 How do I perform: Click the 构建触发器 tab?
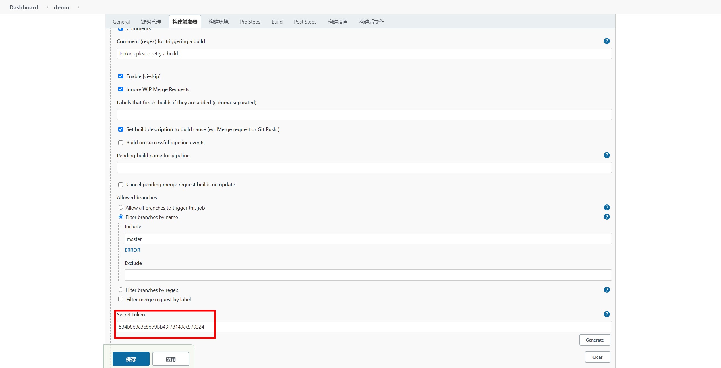pyautogui.click(x=185, y=21)
